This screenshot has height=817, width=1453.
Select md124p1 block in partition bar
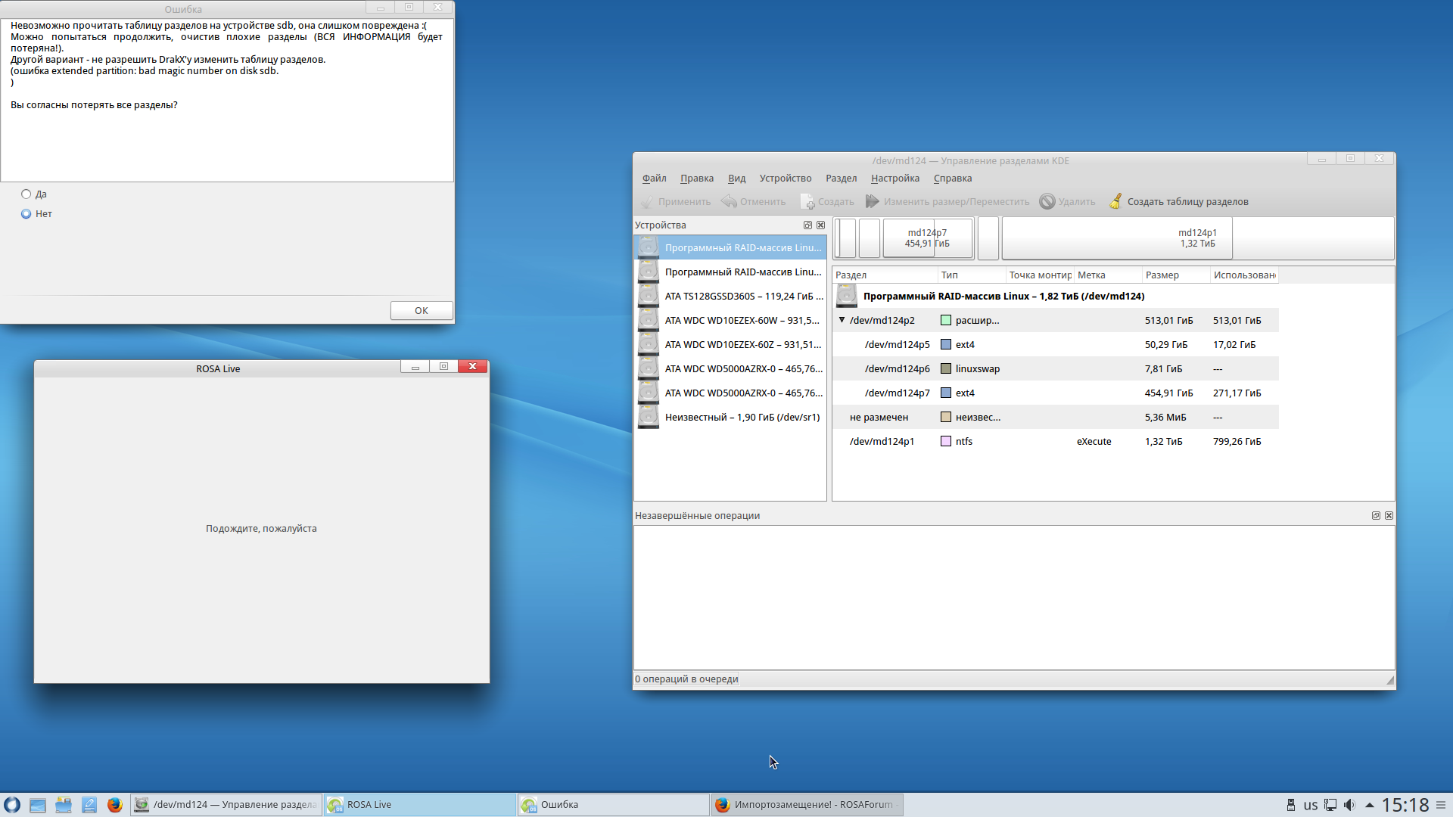(1196, 238)
